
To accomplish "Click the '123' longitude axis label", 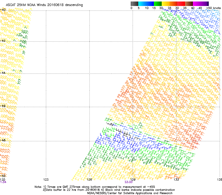I will 46,180.
